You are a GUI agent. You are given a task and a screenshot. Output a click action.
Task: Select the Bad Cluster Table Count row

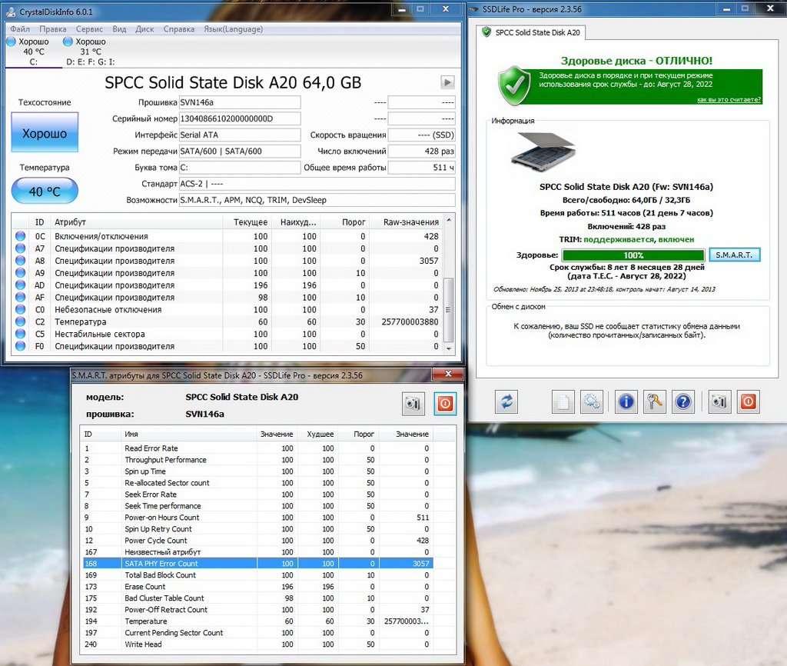[258, 598]
